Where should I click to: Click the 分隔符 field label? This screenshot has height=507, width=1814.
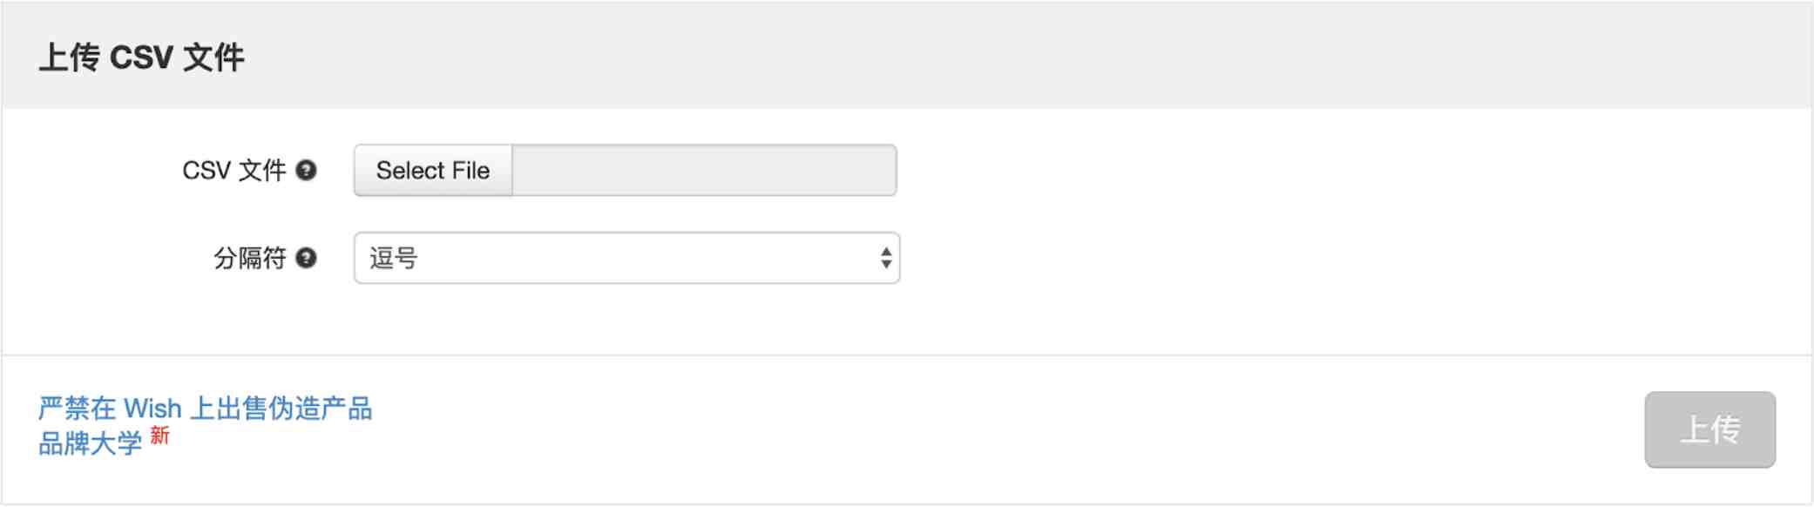click(x=249, y=258)
